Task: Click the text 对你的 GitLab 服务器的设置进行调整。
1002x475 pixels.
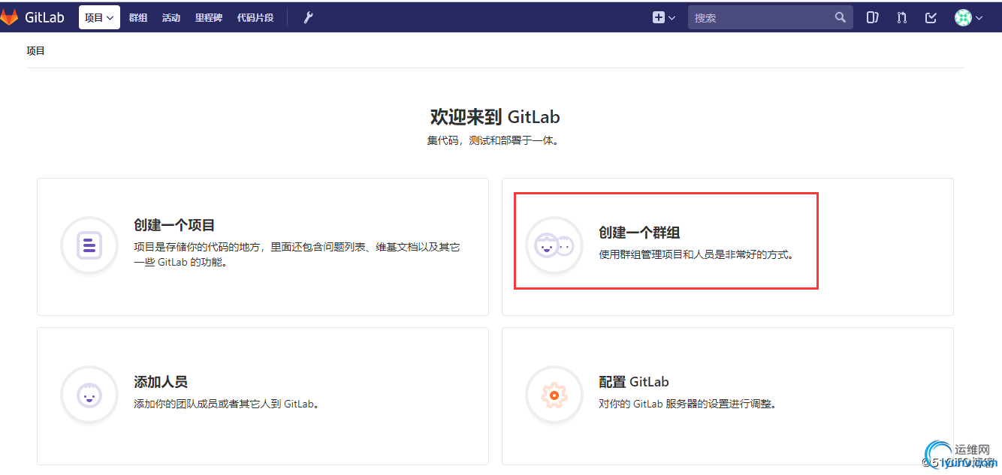Action: [x=687, y=404]
